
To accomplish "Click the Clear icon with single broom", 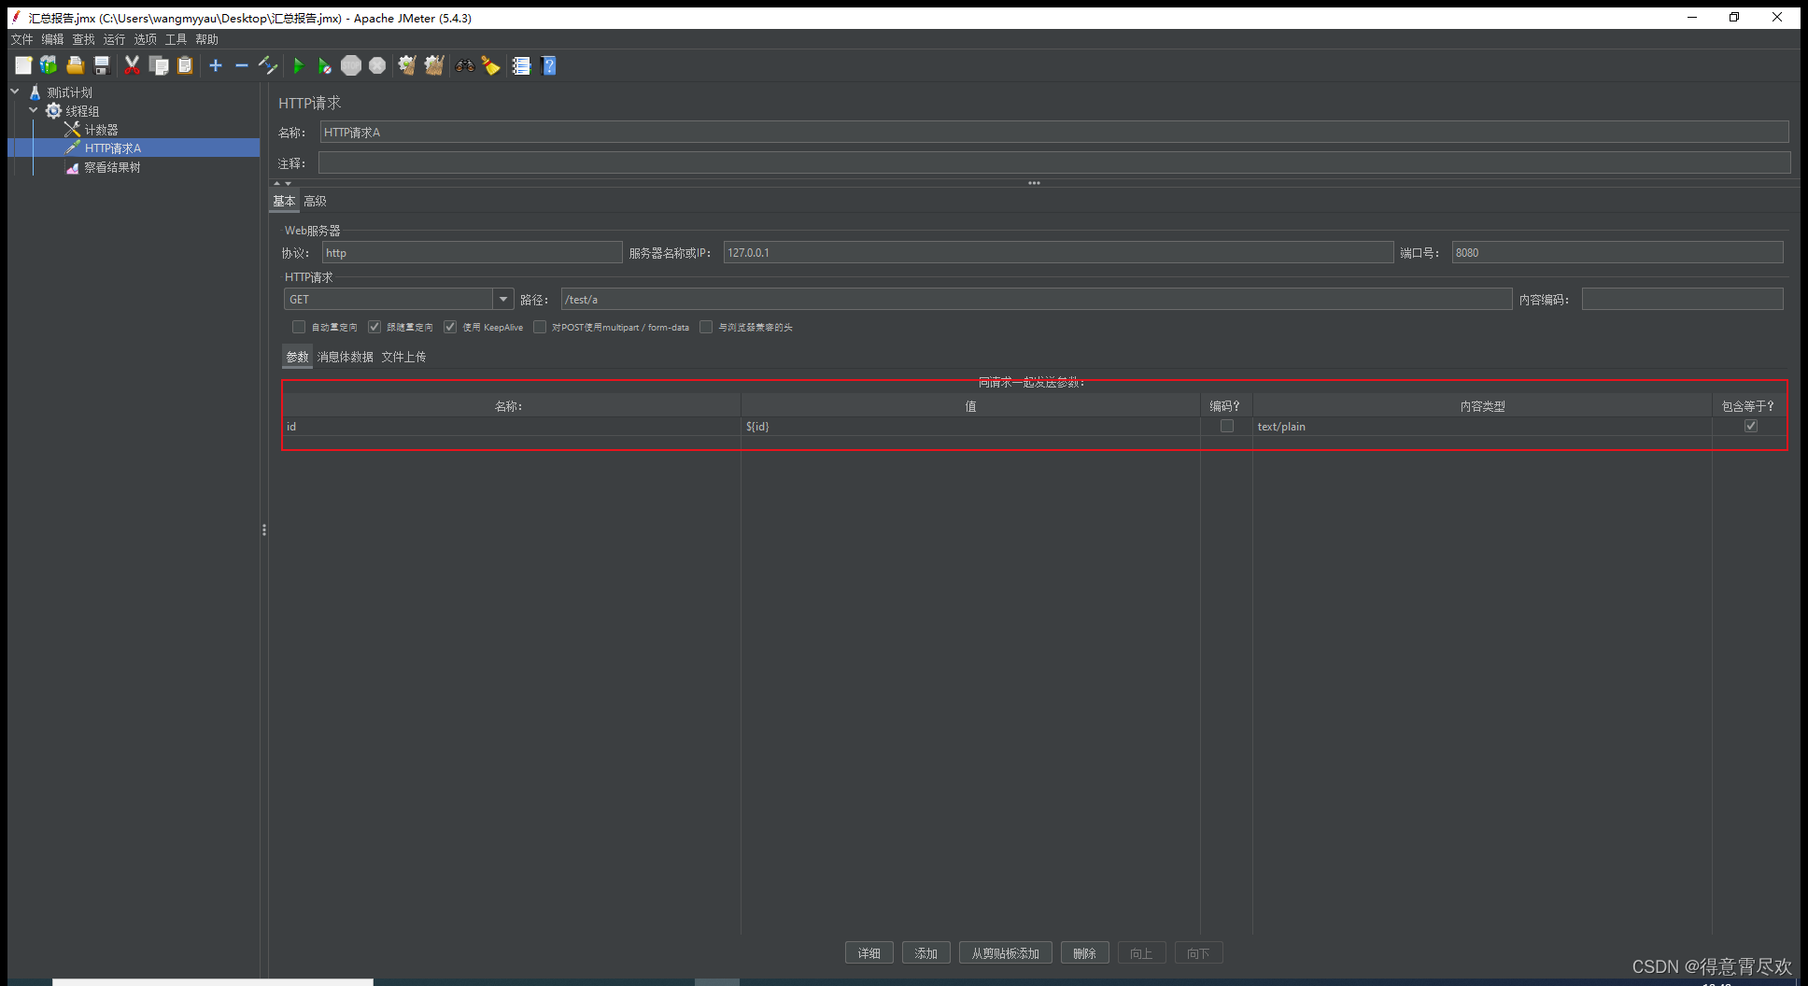I will click(407, 65).
